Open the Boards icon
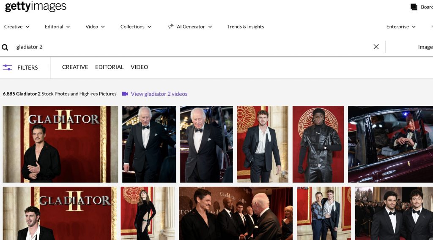Image resolution: width=433 pixels, height=240 pixels. pos(414,7)
